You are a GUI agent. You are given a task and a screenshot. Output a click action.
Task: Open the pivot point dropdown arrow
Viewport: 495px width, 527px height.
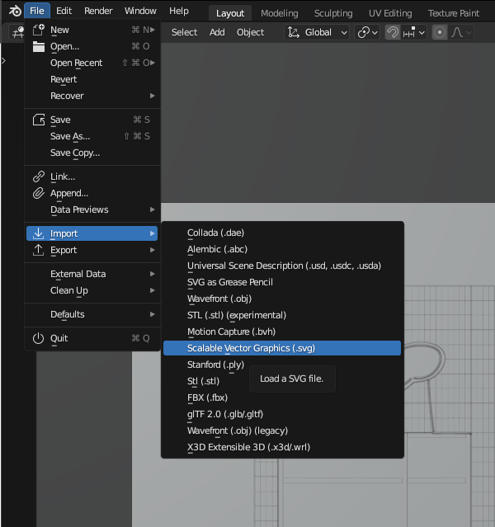[375, 33]
